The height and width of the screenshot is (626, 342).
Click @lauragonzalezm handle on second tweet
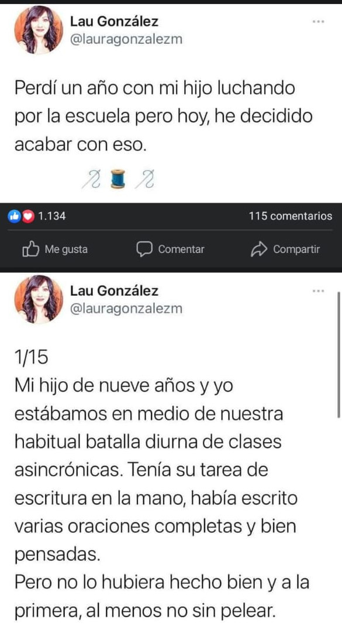pyautogui.click(x=126, y=309)
